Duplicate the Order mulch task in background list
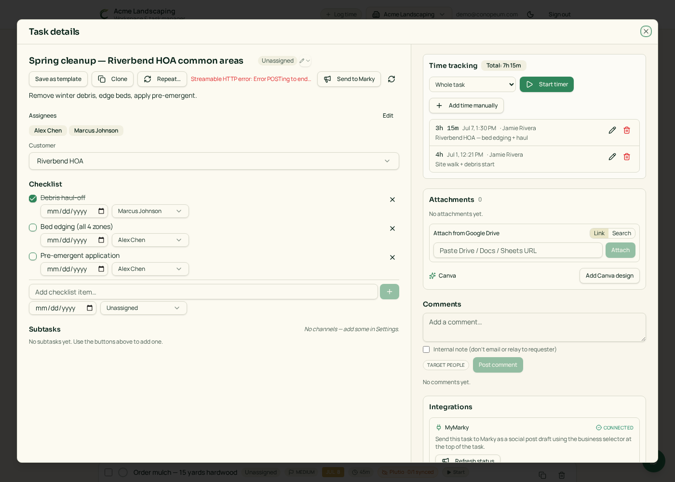Image resolution: width=675 pixels, height=482 pixels. point(542,475)
